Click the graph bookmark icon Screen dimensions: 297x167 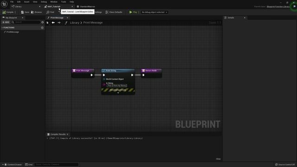coord(47,23)
